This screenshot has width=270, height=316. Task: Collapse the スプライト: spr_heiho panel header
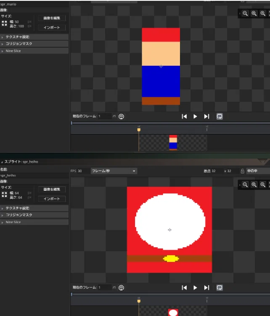tap(2, 162)
